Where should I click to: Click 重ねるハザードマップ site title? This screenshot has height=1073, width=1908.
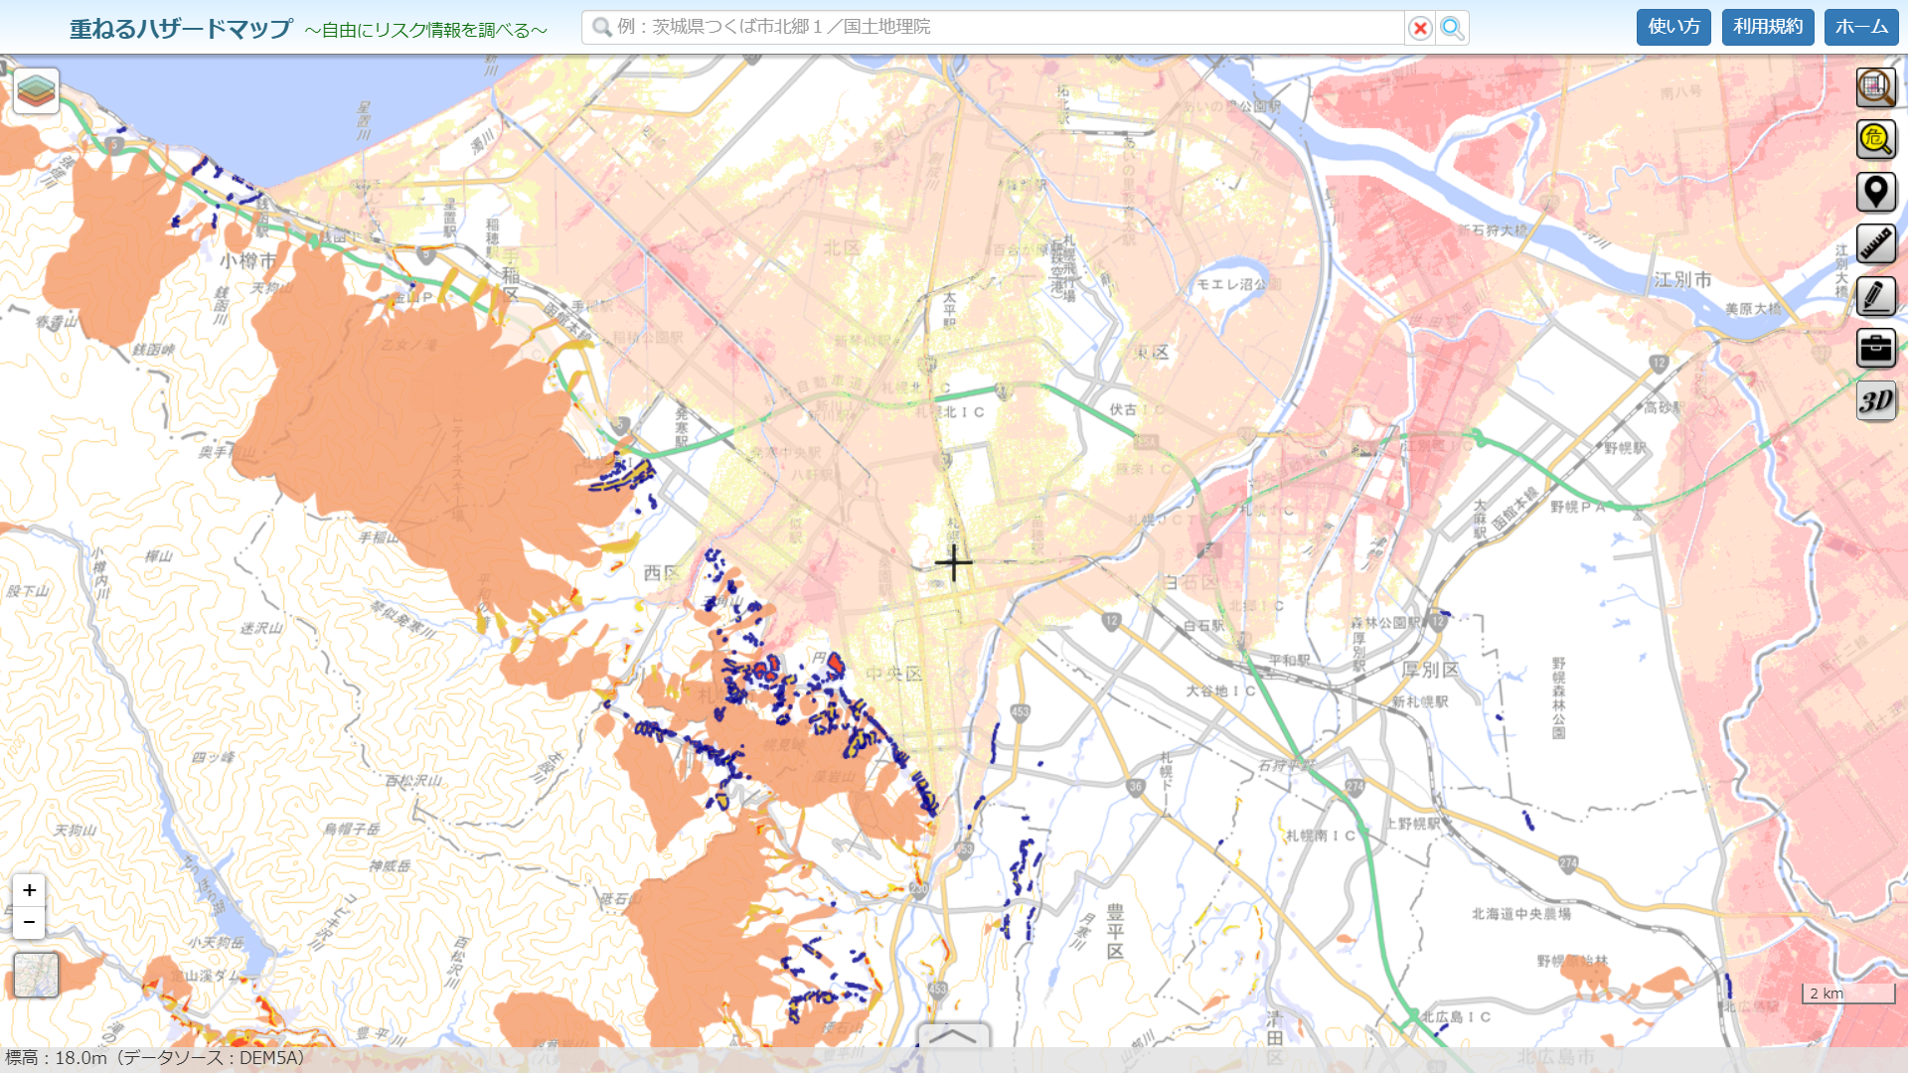181,28
